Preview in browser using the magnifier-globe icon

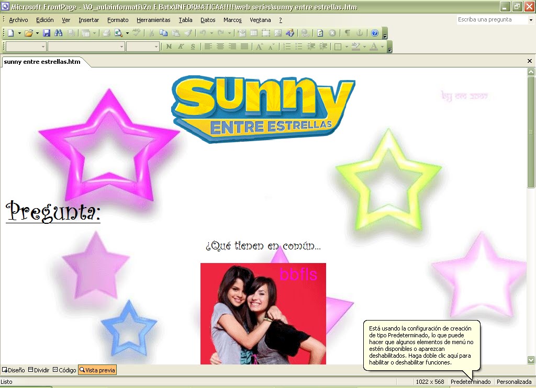click(x=119, y=33)
